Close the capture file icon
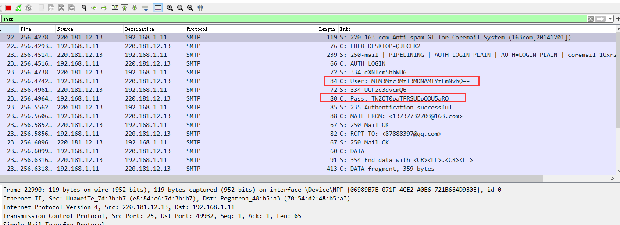This screenshot has width=620, height=225. (61, 8)
